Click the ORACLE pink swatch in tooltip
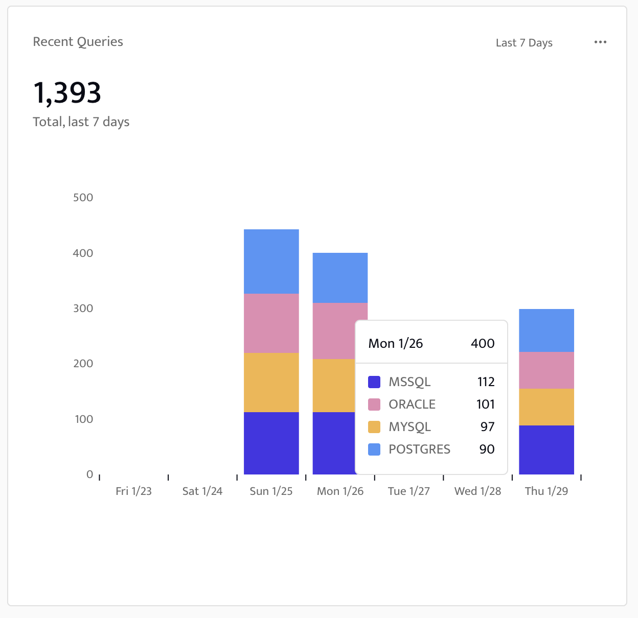The image size is (638, 618). 374,405
